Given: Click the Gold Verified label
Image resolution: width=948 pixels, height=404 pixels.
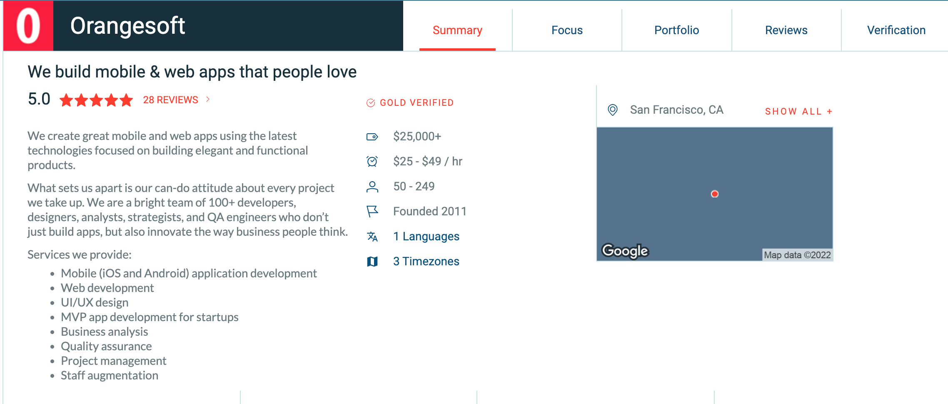Looking at the screenshot, I should point(417,103).
